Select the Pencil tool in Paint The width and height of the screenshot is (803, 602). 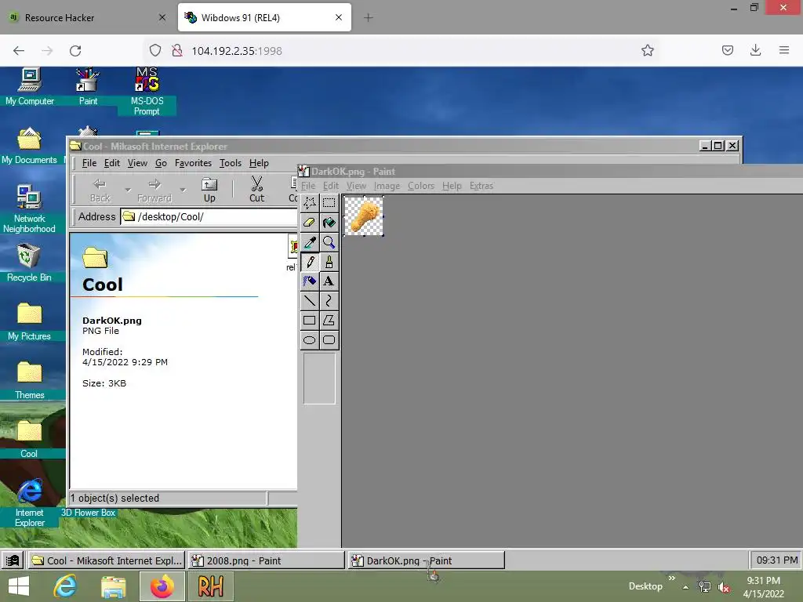click(x=309, y=262)
